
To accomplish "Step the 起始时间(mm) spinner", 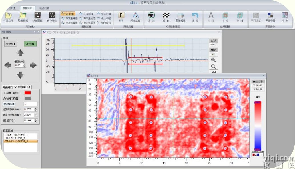I will (x=36, y=109).
